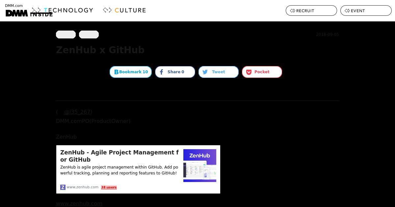Click the Pocket logo icon

(249, 72)
